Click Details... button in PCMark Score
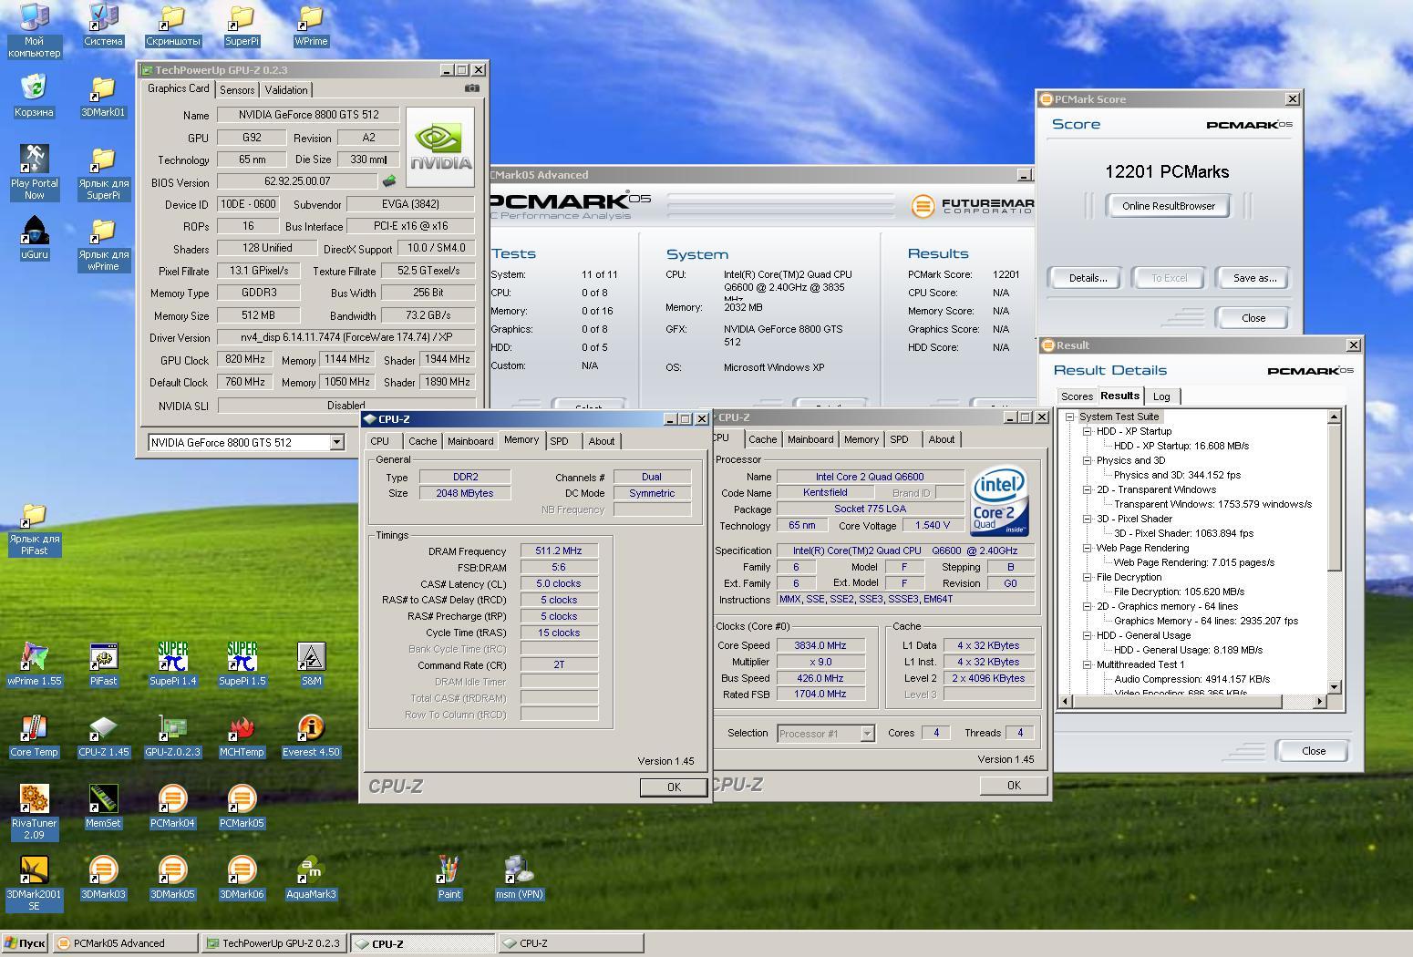 [x=1088, y=278]
